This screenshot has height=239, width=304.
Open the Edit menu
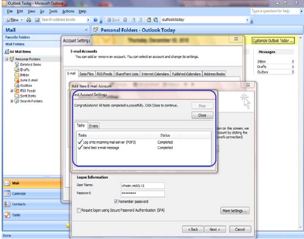coord(20,11)
